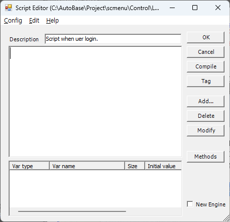The height and width of the screenshot is (222, 230).
Task: Sort by the Var type column header
Action: 30,166
